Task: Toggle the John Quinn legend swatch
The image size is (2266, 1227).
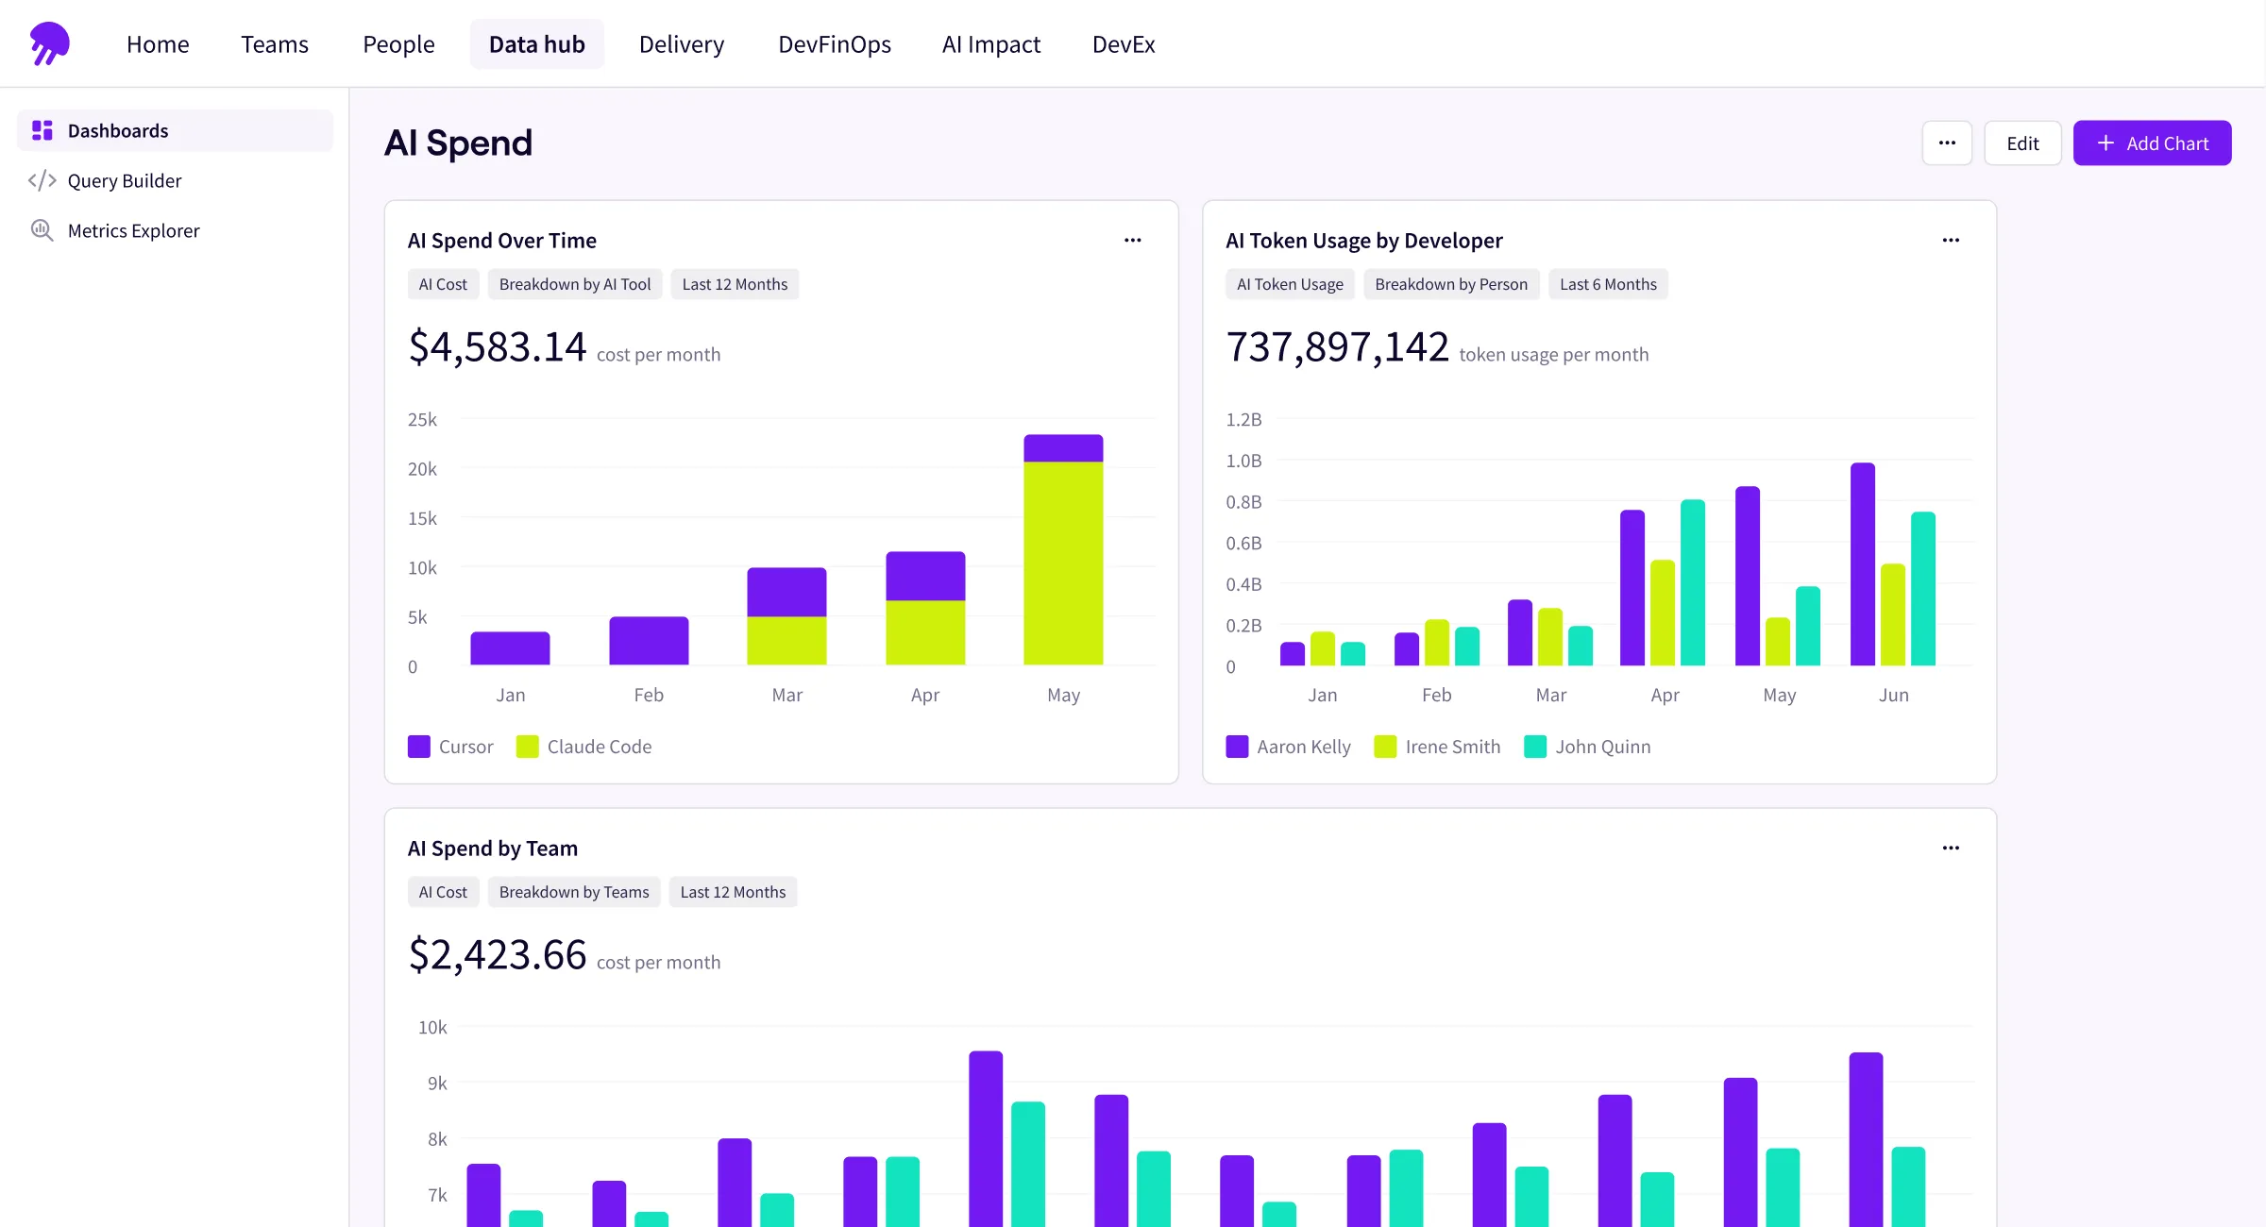Action: coord(1535,747)
